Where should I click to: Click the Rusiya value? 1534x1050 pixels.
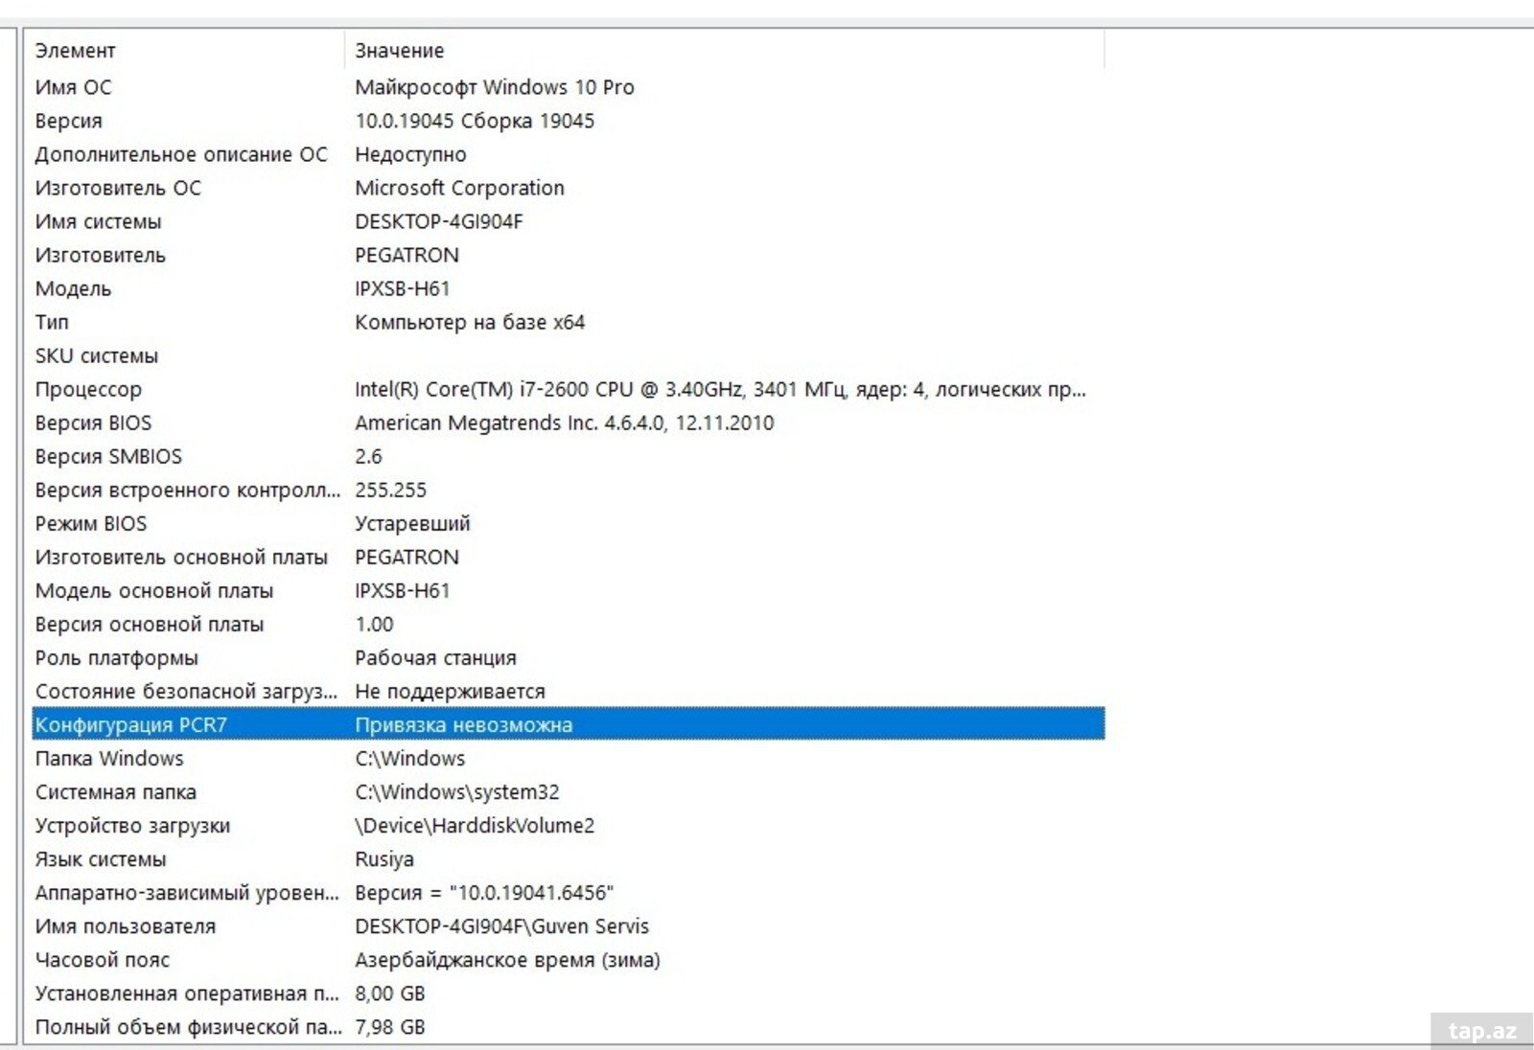click(x=384, y=858)
